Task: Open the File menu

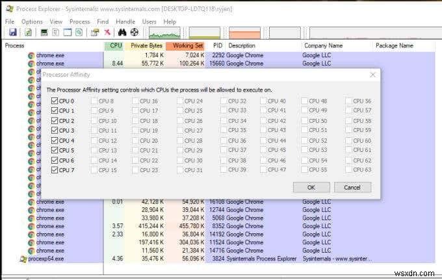Action: point(10,21)
